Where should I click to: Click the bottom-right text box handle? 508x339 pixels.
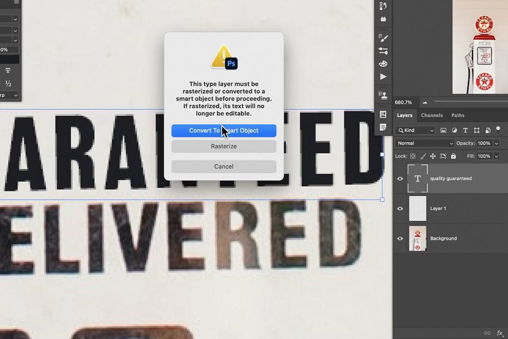click(x=382, y=199)
